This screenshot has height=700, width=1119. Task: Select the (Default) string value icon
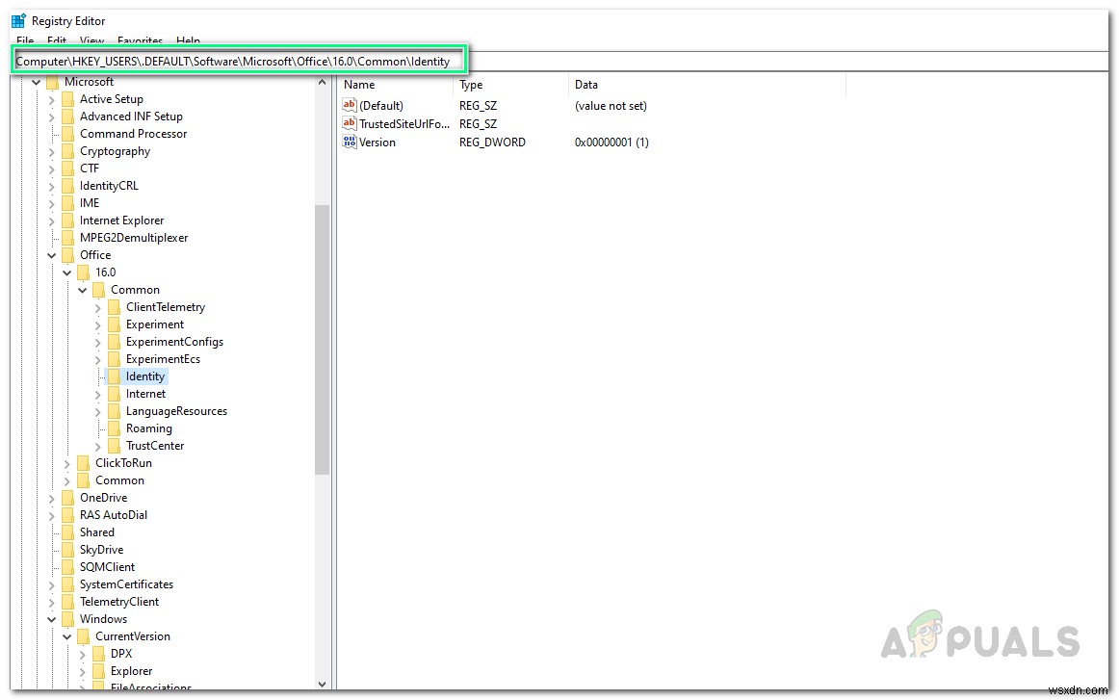coord(349,106)
